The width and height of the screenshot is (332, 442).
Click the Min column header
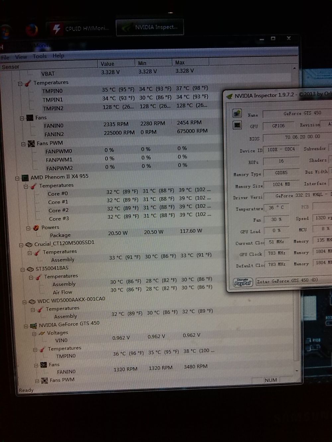[154, 63]
